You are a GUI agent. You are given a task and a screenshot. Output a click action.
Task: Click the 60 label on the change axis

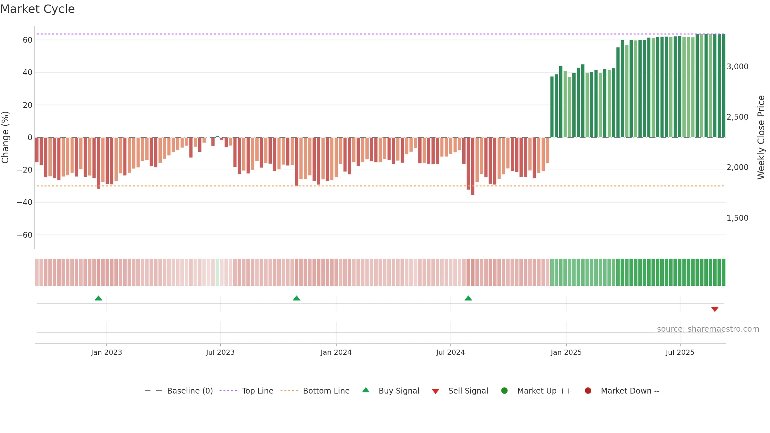28,40
